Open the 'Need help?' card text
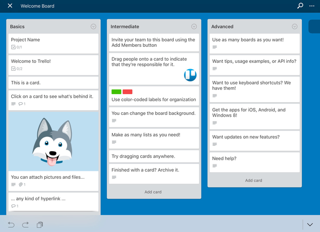This screenshot has width=320, height=232. [225, 158]
